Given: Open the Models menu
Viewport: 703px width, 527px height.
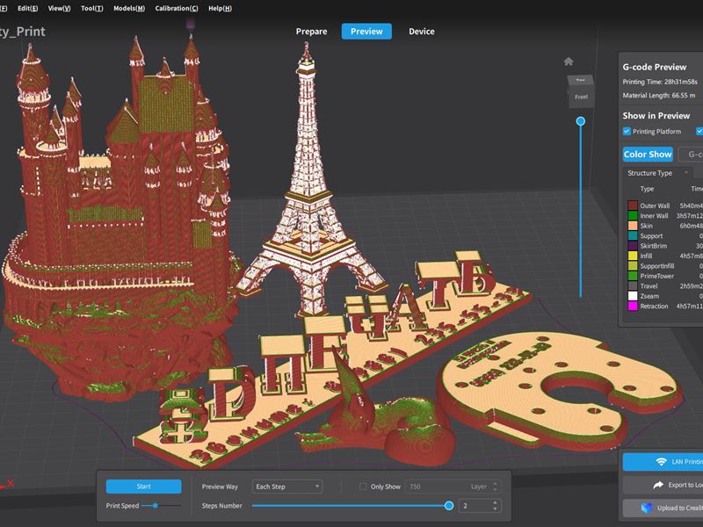Looking at the screenshot, I should click(x=127, y=8).
